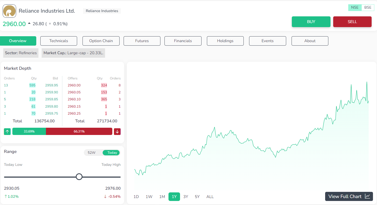Click the offer price 2960.25
The height and width of the screenshot is (205, 377).
point(74,114)
